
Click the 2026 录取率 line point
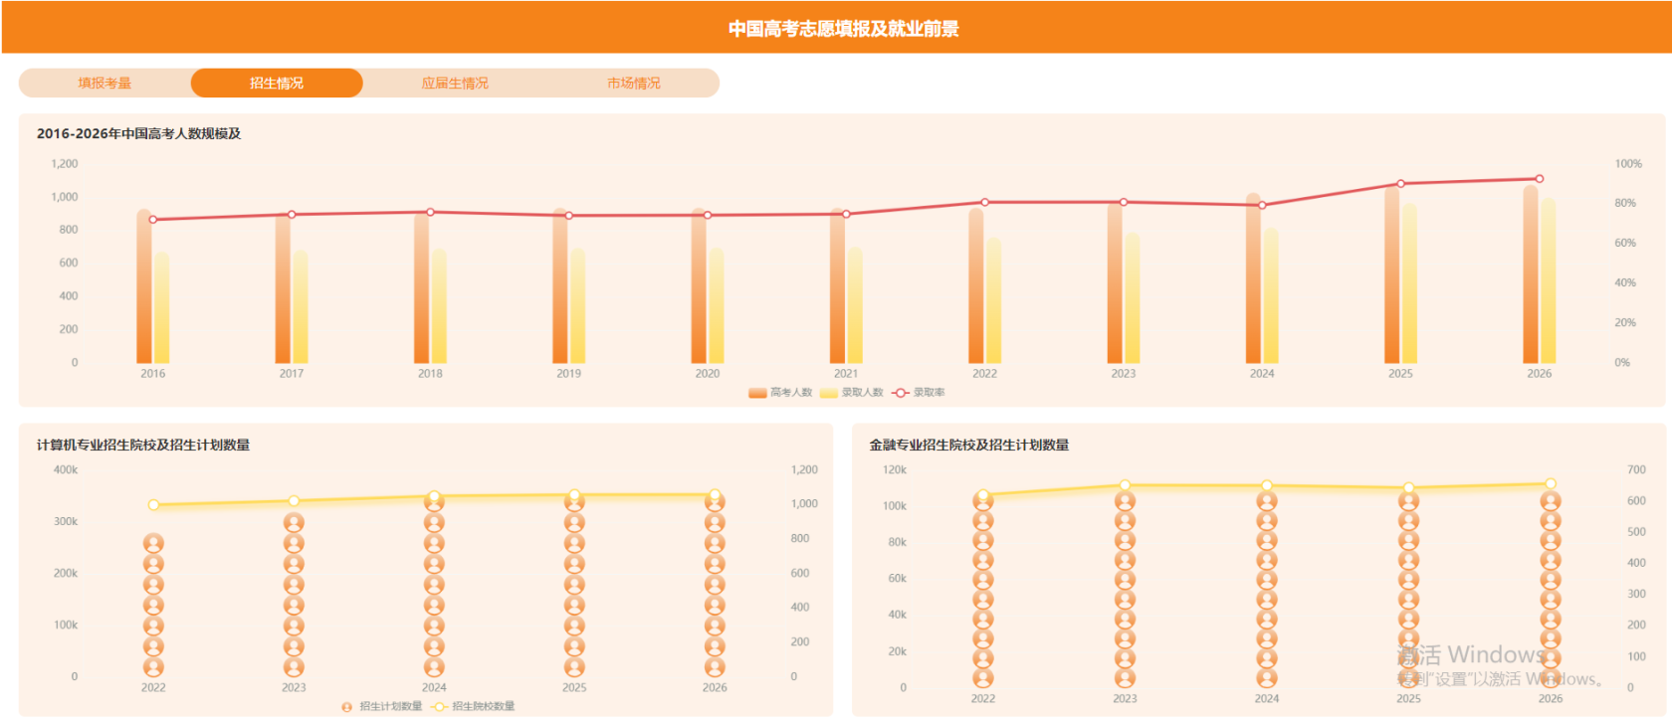pyautogui.click(x=1540, y=179)
